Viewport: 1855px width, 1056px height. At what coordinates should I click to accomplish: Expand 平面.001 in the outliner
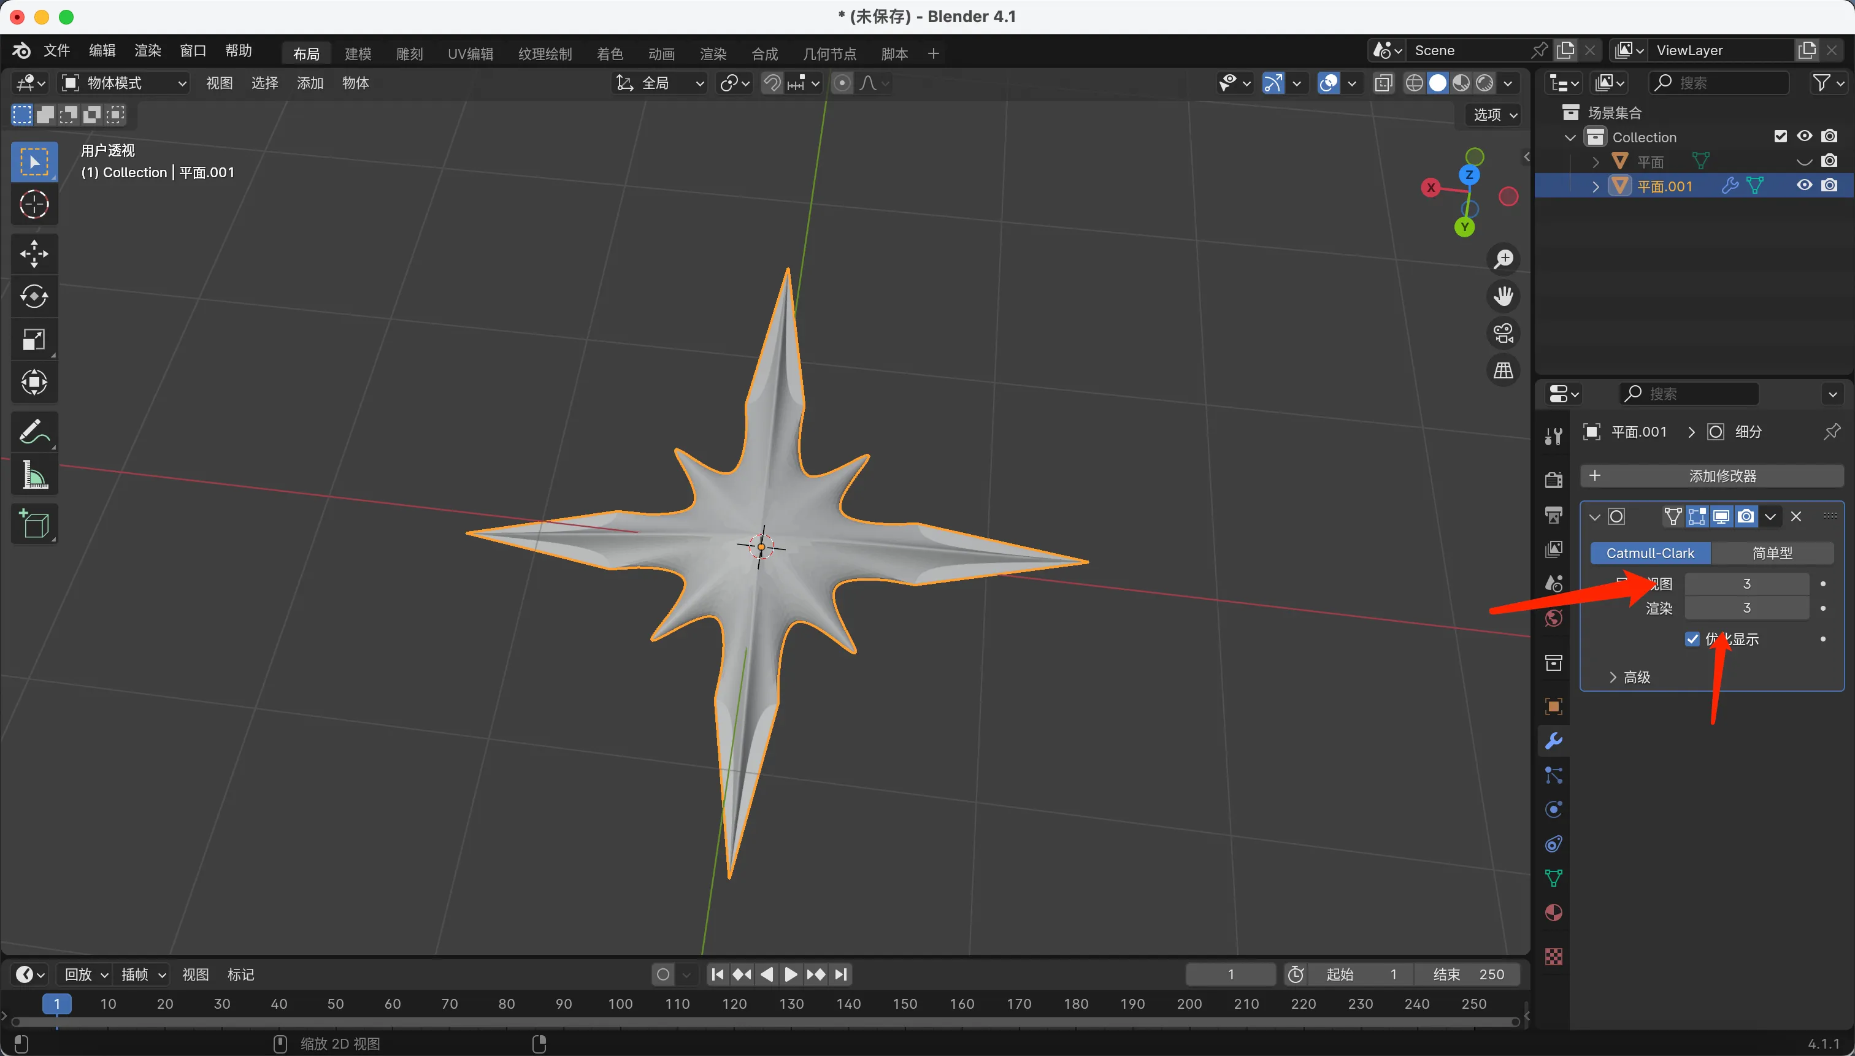tap(1596, 186)
